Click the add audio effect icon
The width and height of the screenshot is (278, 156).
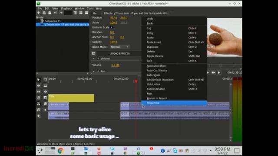pos(94,53)
